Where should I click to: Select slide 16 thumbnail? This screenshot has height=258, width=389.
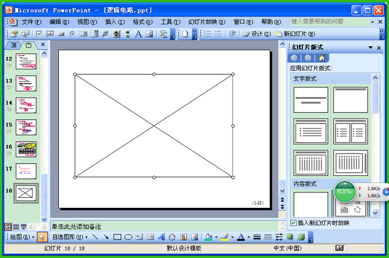pos(26,149)
